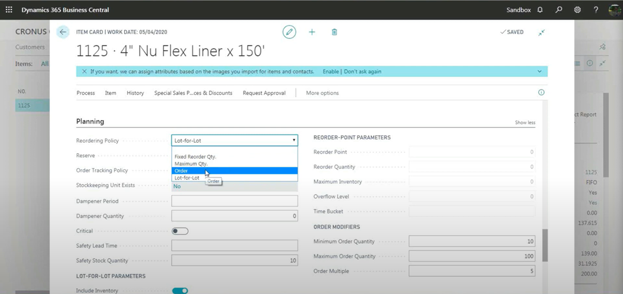Click the edit pencil icon

[289, 32]
